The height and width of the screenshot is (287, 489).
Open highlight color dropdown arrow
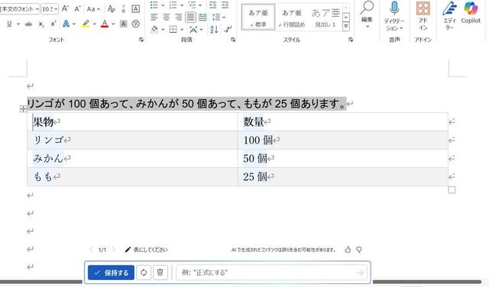(94, 24)
